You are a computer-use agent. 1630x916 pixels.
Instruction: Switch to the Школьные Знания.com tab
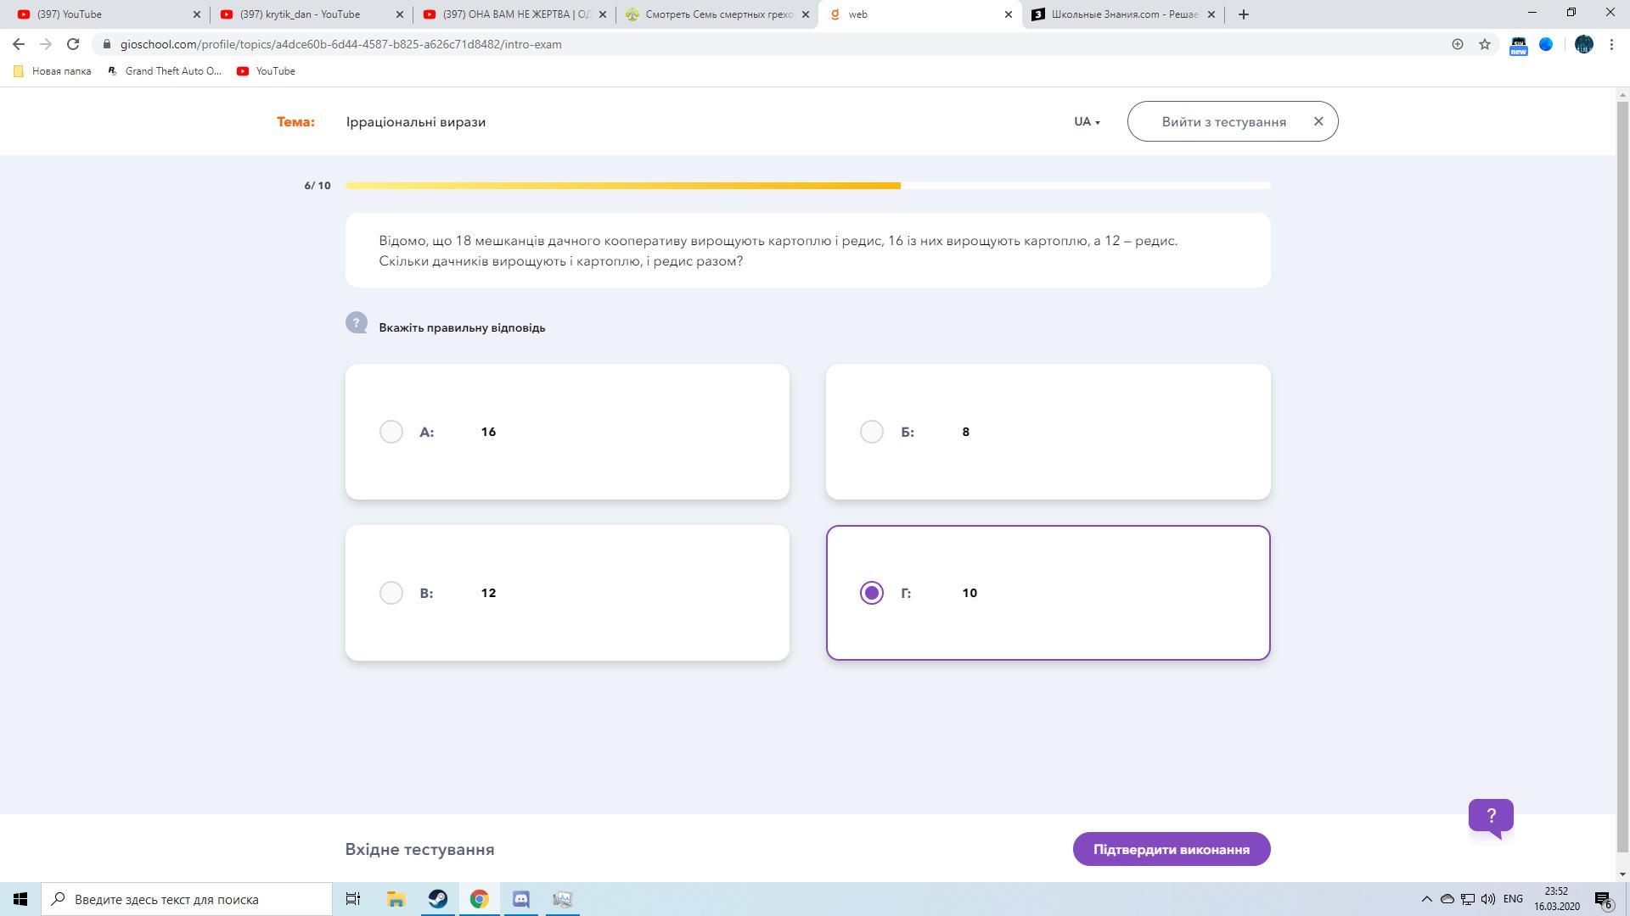click(x=1122, y=14)
